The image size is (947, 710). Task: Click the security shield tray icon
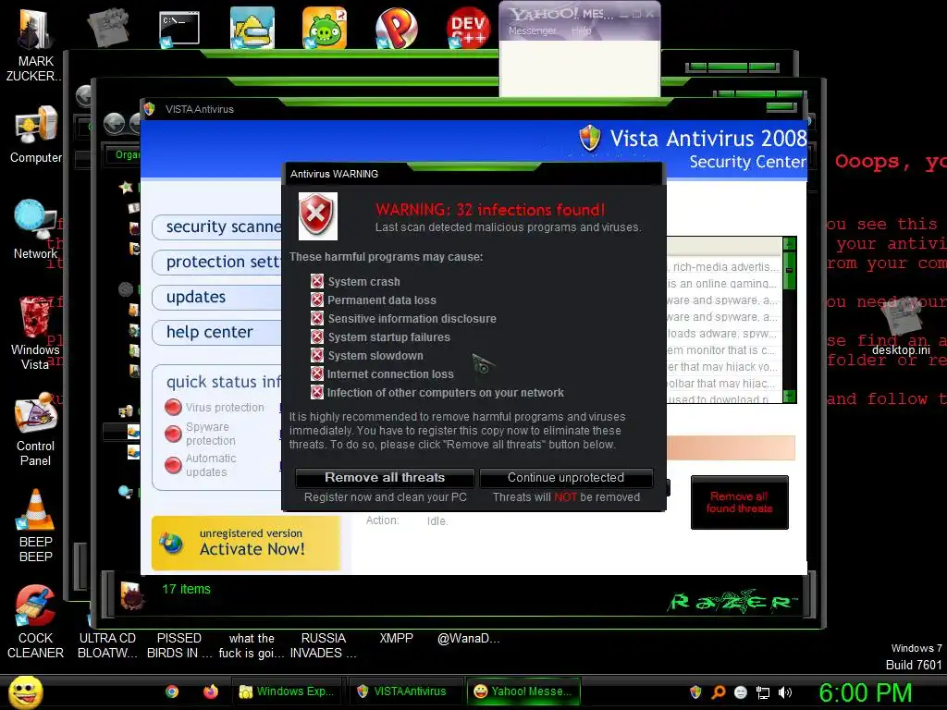pyautogui.click(x=695, y=692)
